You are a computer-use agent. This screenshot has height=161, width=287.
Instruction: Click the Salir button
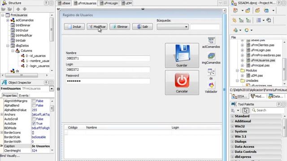pos(143,27)
